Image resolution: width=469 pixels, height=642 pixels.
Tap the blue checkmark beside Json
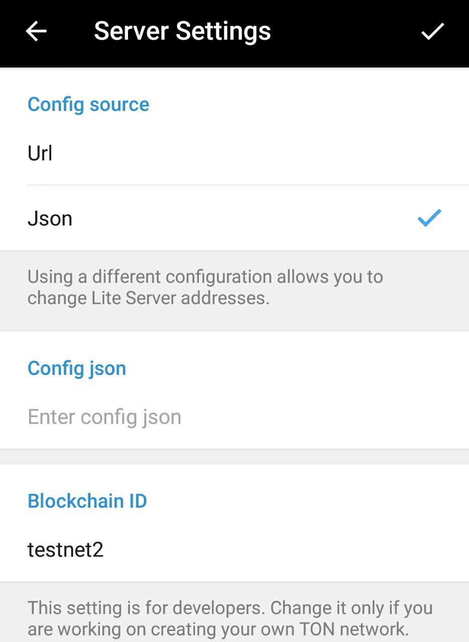point(429,218)
